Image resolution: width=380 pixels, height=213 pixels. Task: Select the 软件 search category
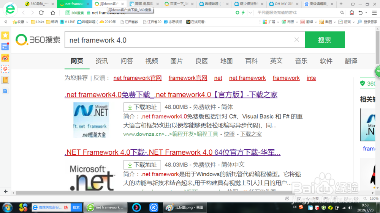(x=326, y=61)
